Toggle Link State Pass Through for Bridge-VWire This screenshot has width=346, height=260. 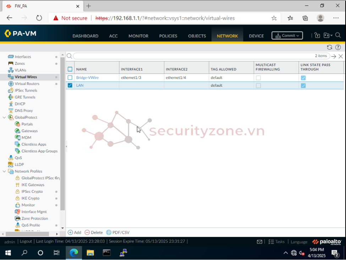tap(303, 78)
